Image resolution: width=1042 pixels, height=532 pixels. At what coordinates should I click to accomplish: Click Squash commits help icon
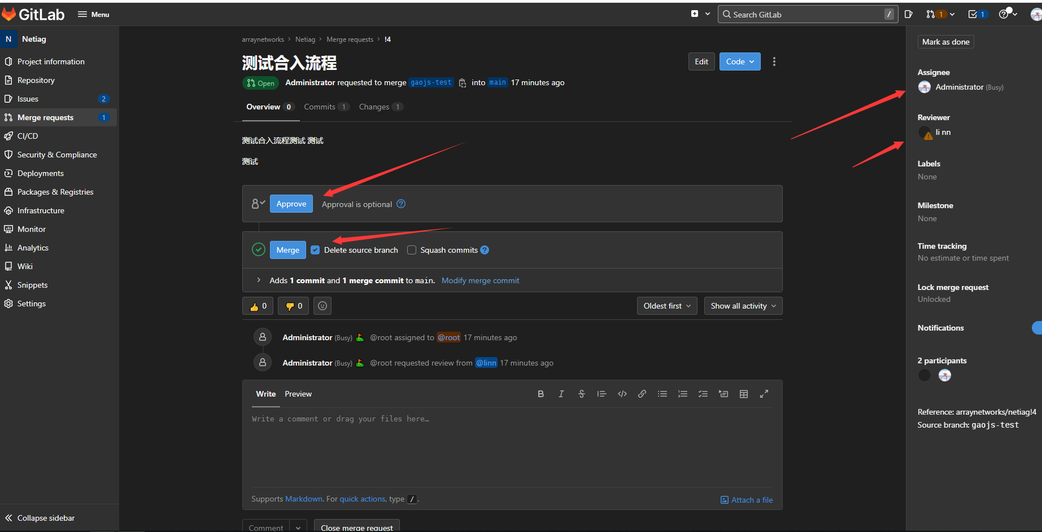(x=485, y=250)
